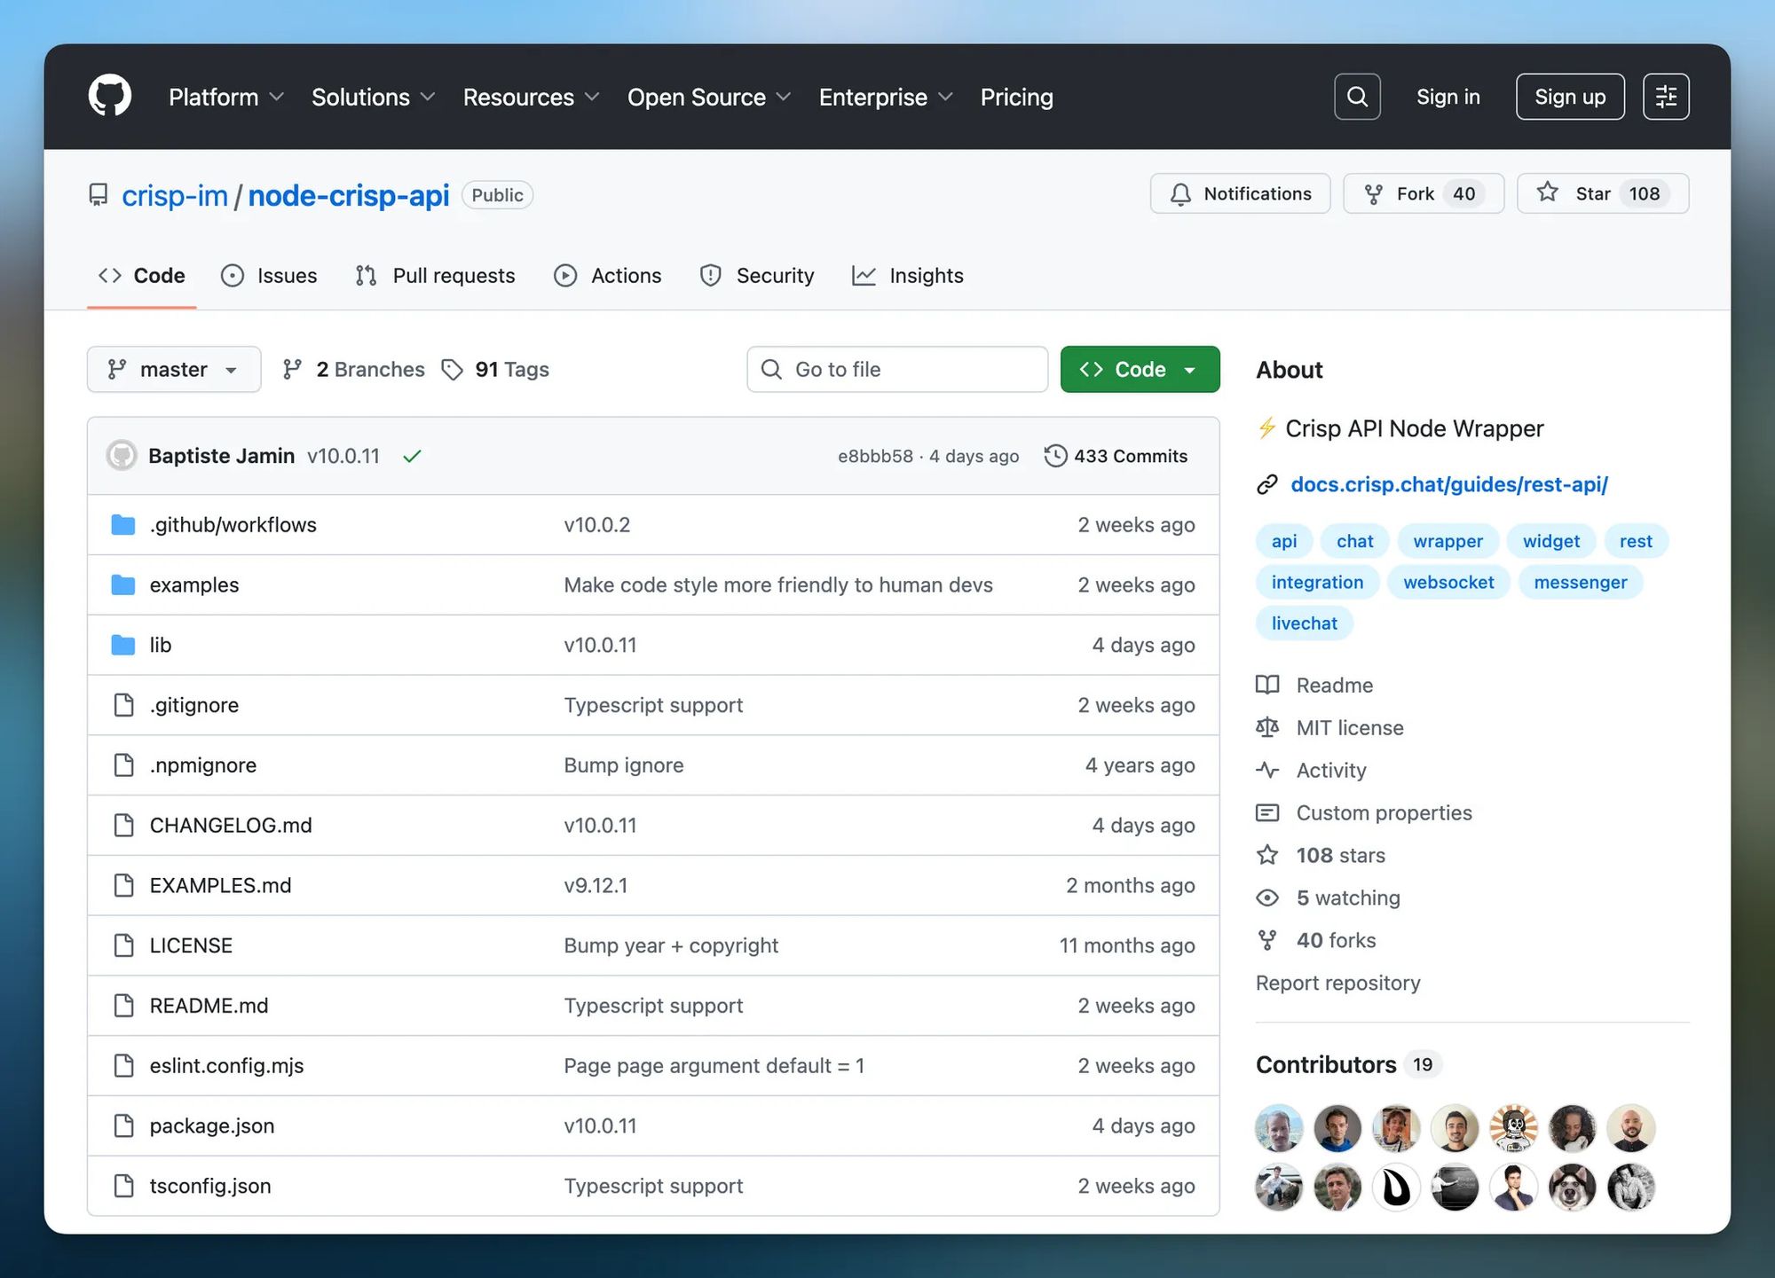The width and height of the screenshot is (1775, 1278).
Task: Switch to the Code tab
Action: 142,276
